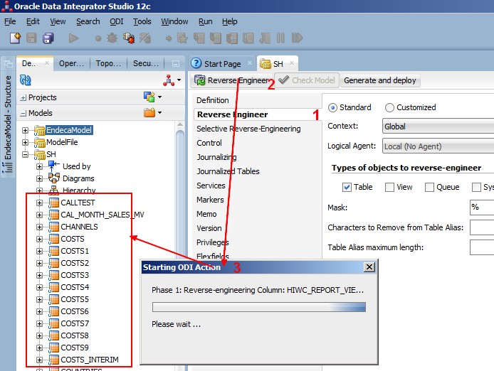Open the Designer connection network icon menu
Screen dimensions: 494x371
pos(172,80)
